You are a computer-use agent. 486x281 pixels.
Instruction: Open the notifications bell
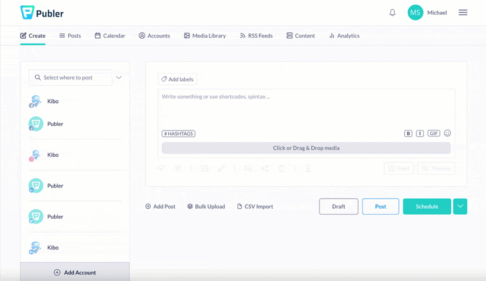392,12
